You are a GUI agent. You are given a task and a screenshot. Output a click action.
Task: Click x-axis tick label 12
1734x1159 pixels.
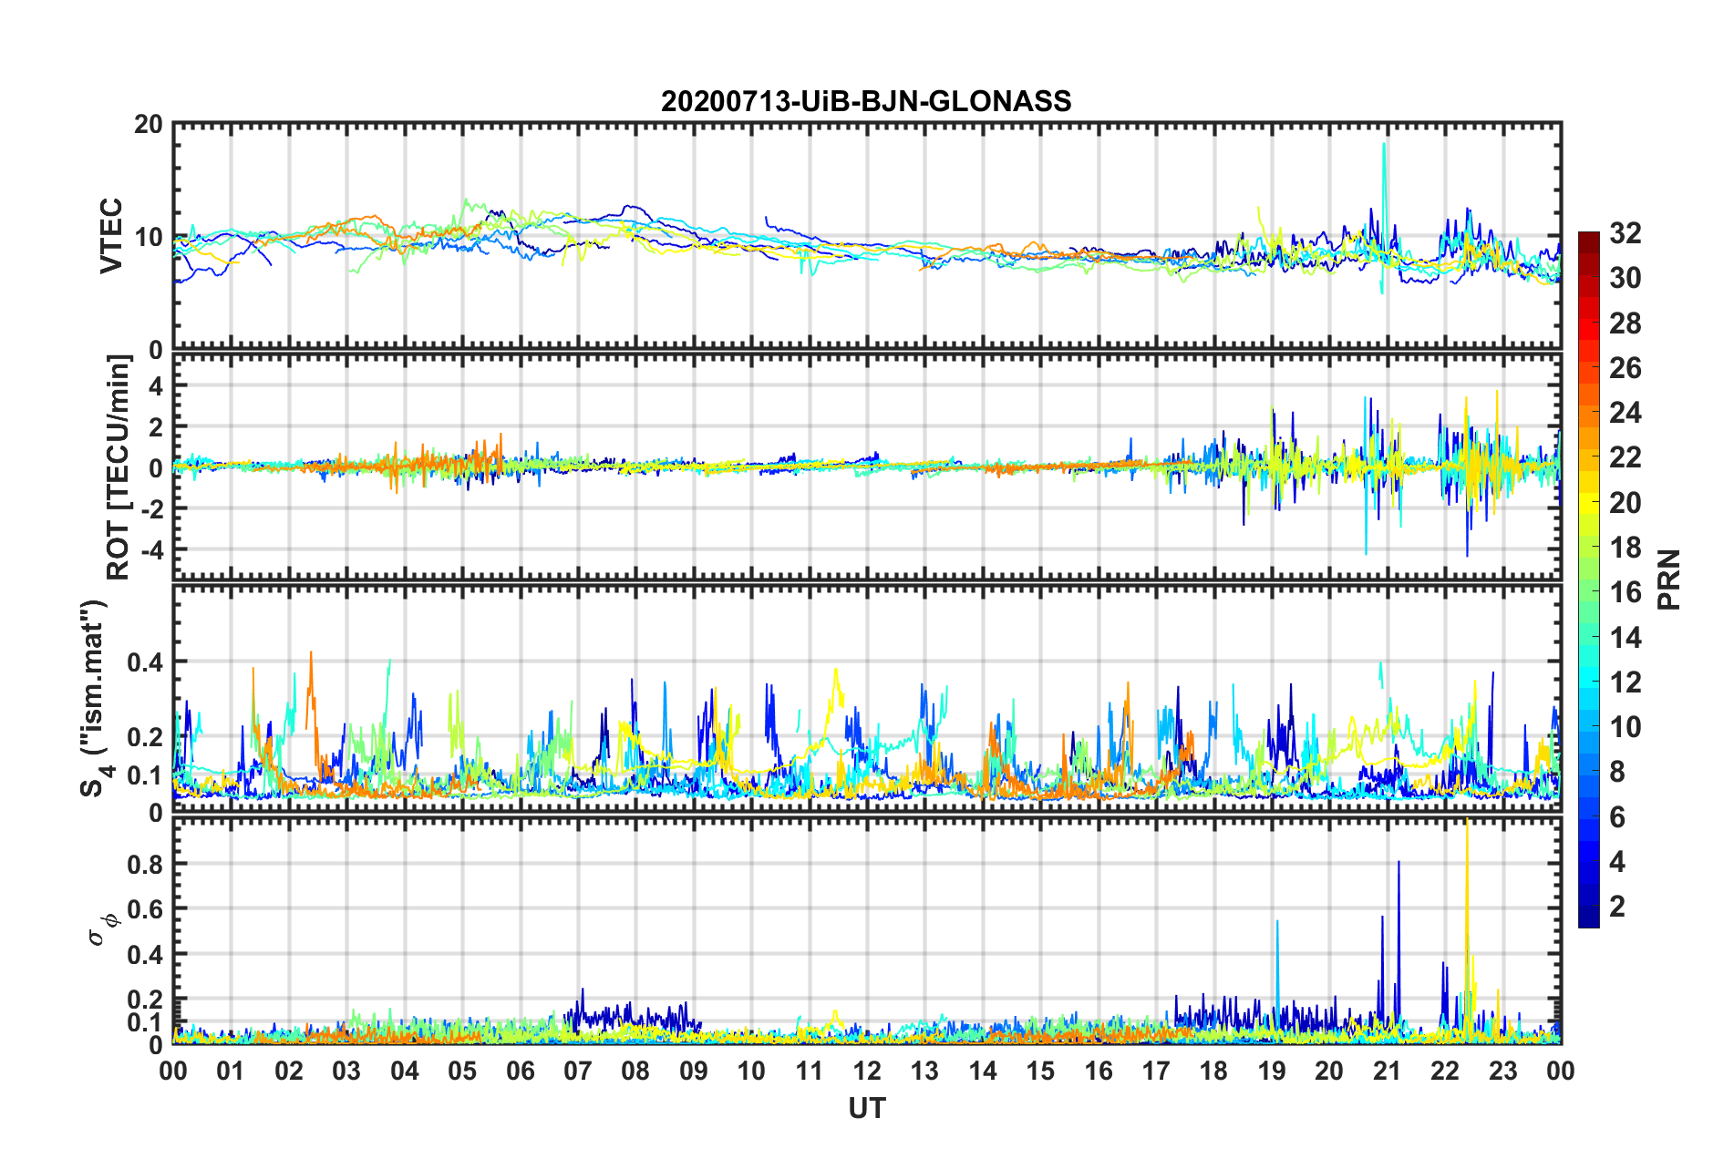pos(867,1071)
